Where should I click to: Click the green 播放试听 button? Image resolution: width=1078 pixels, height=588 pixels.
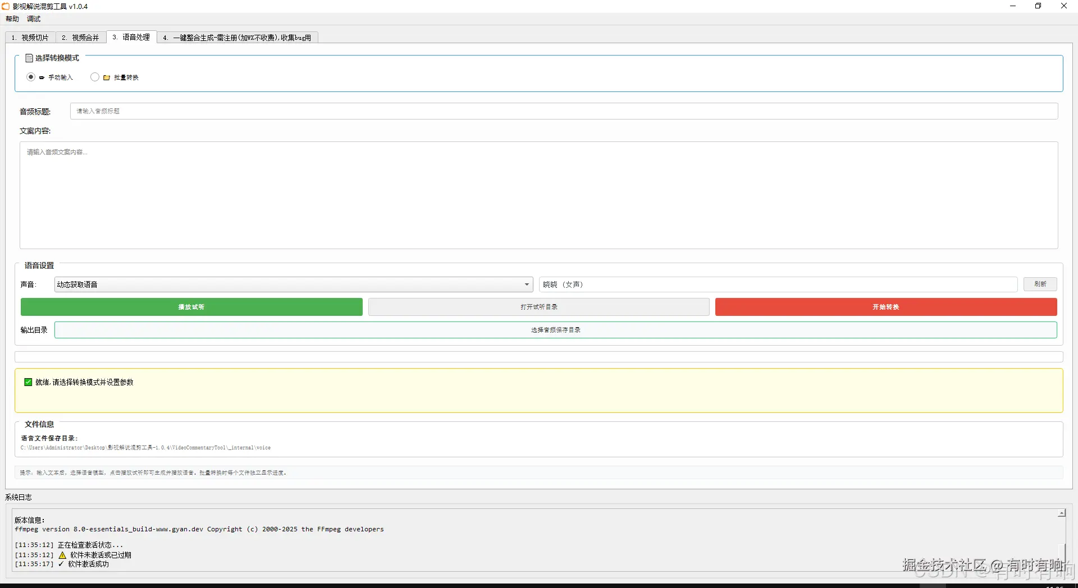click(x=191, y=307)
